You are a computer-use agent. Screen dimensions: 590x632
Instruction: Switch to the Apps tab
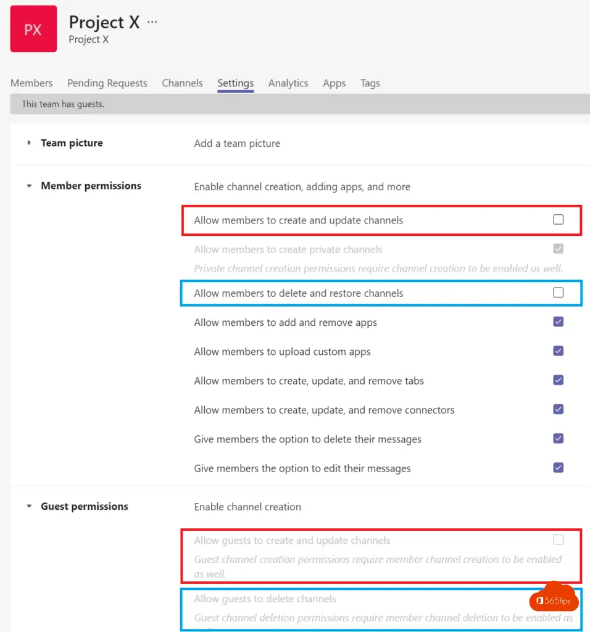point(334,83)
